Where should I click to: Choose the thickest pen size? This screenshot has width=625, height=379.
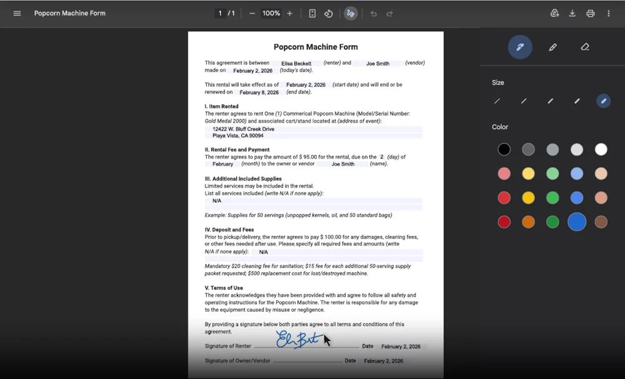click(603, 101)
